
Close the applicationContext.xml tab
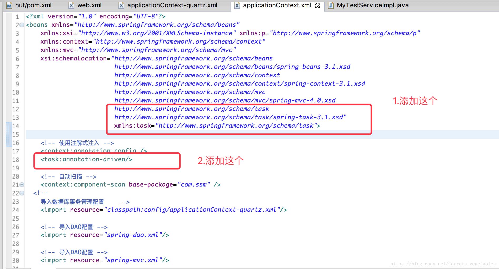(x=317, y=5)
